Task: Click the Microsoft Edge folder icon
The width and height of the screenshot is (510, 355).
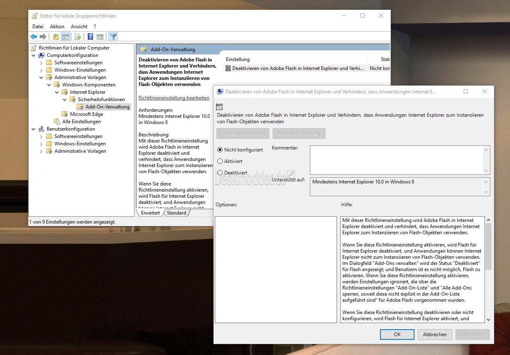Action: coord(65,114)
